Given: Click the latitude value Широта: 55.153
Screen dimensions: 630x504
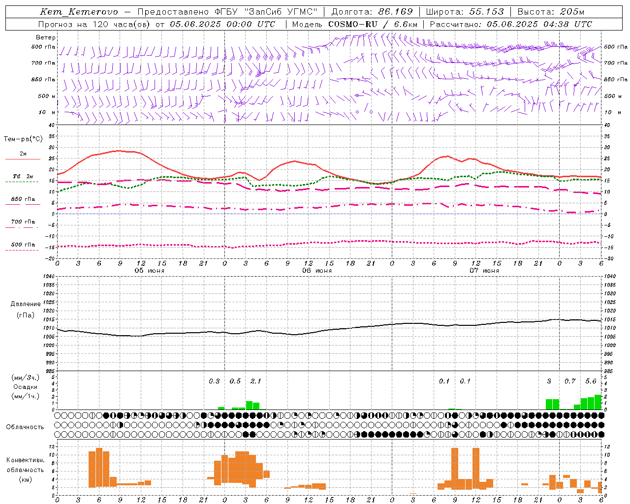Looking at the screenshot, I should [x=465, y=12].
